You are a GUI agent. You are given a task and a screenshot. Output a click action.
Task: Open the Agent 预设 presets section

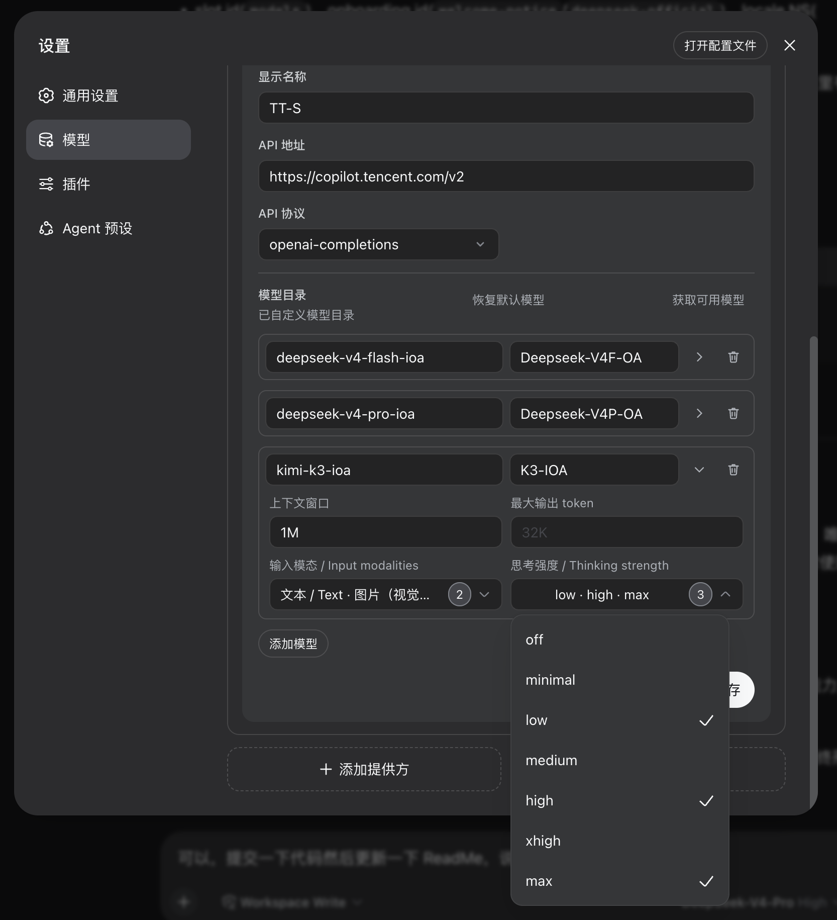click(x=109, y=228)
